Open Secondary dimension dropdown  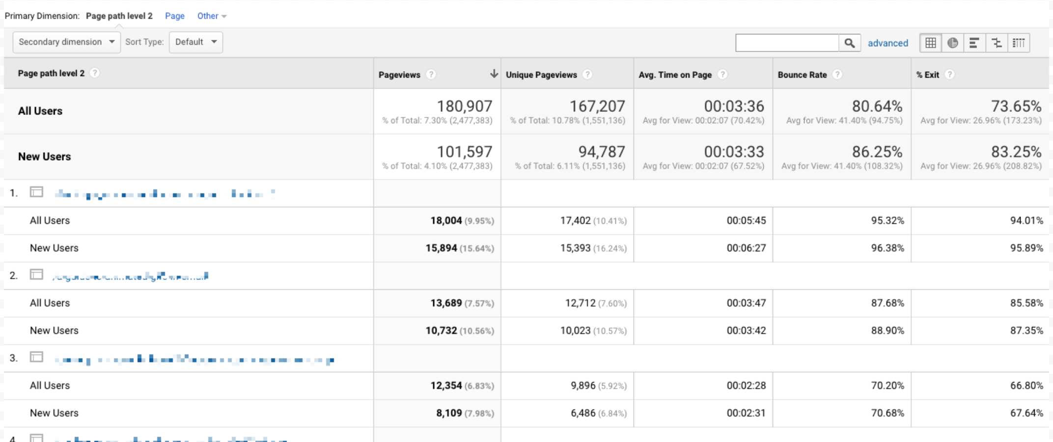(66, 42)
